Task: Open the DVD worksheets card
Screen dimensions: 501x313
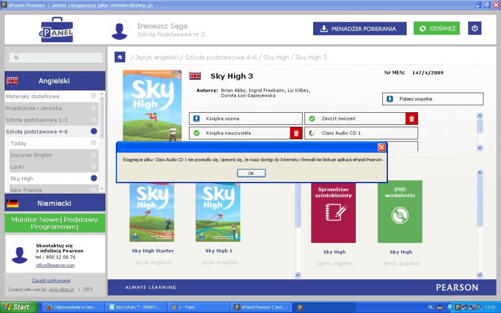Action: point(400,212)
